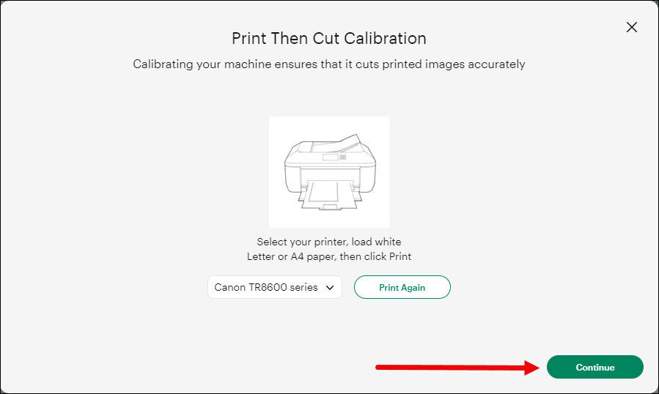Click the 'Letter or A4 paper' instruction line

[329, 256]
